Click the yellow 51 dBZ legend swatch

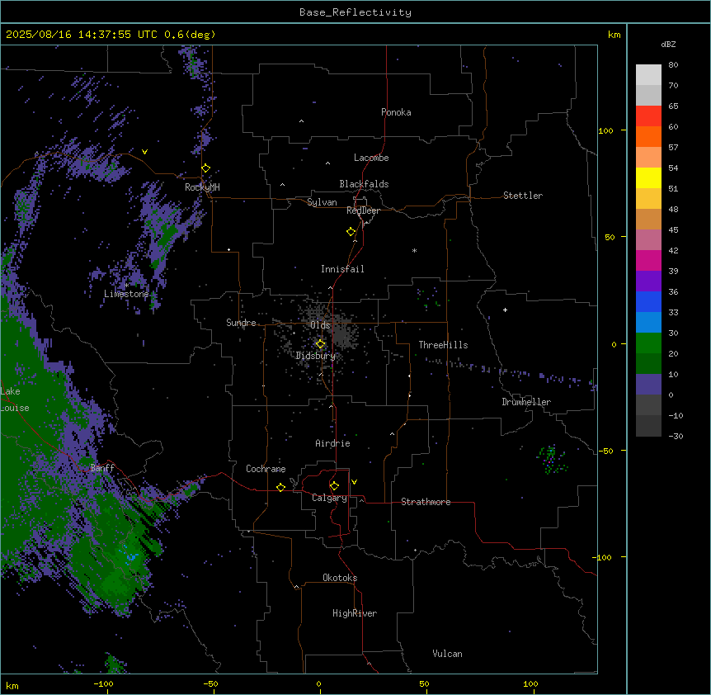pos(648,177)
